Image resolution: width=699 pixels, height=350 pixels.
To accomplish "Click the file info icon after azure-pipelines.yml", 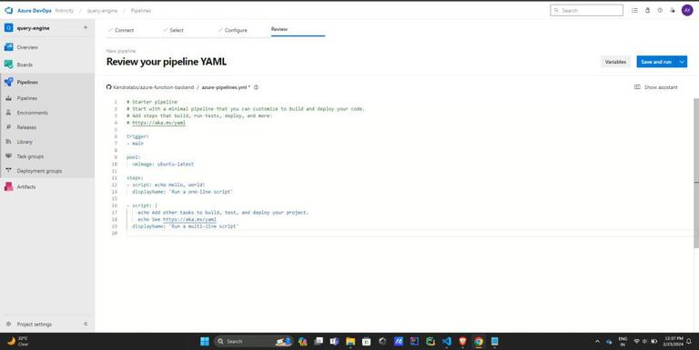I will pyautogui.click(x=256, y=87).
